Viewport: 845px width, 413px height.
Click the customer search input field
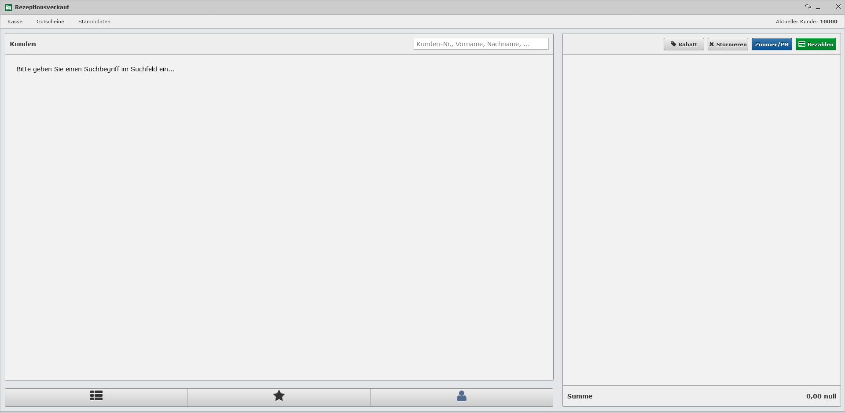coord(481,44)
